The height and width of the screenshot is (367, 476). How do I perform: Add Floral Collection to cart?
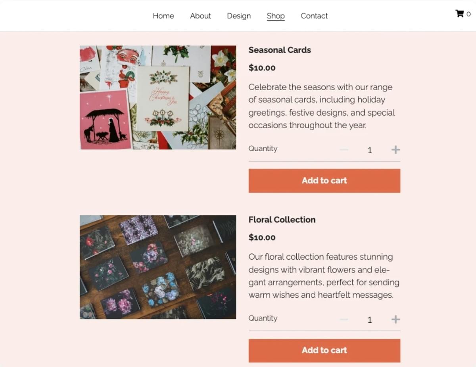pyautogui.click(x=324, y=350)
